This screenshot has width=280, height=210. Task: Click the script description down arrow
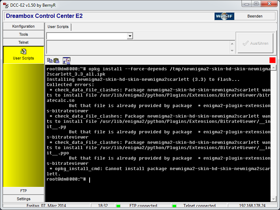(x=232, y=51)
